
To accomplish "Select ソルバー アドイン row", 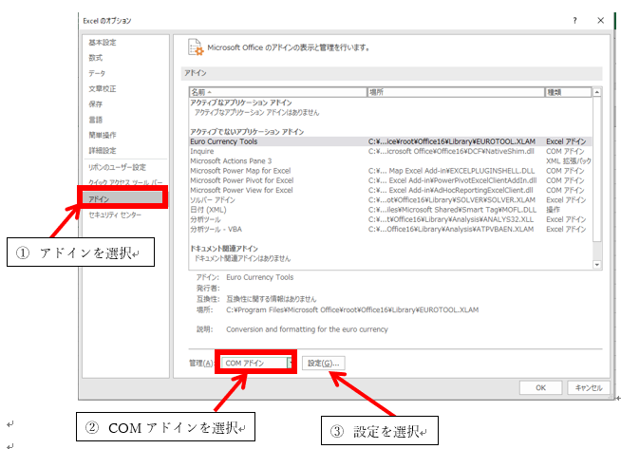I will [x=390, y=200].
